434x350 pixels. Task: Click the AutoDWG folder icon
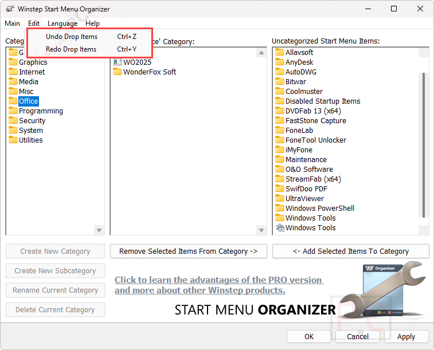(x=280, y=72)
